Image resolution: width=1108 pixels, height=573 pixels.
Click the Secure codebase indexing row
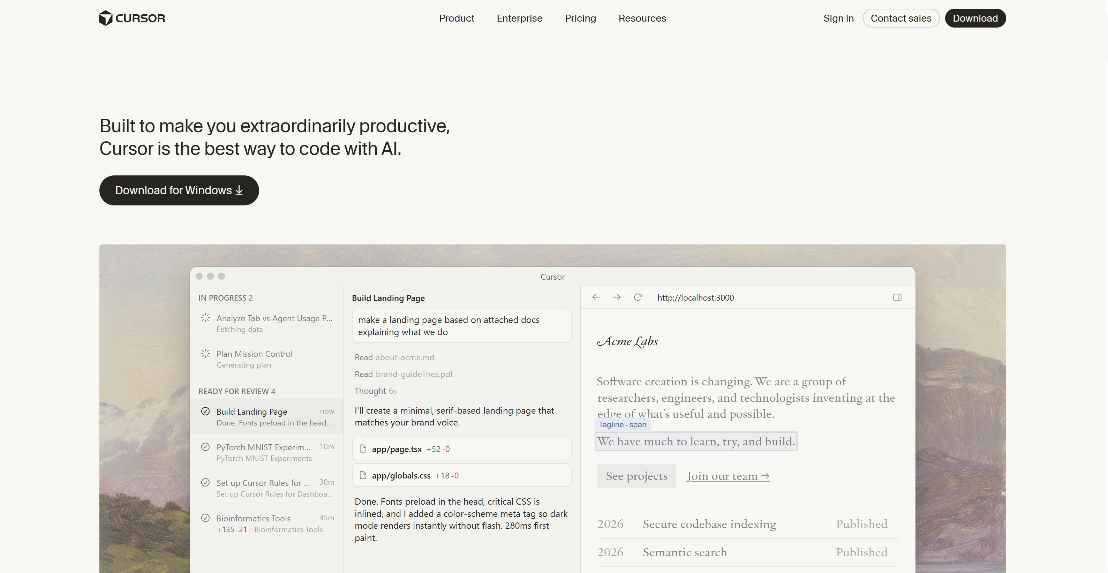point(747,525)
